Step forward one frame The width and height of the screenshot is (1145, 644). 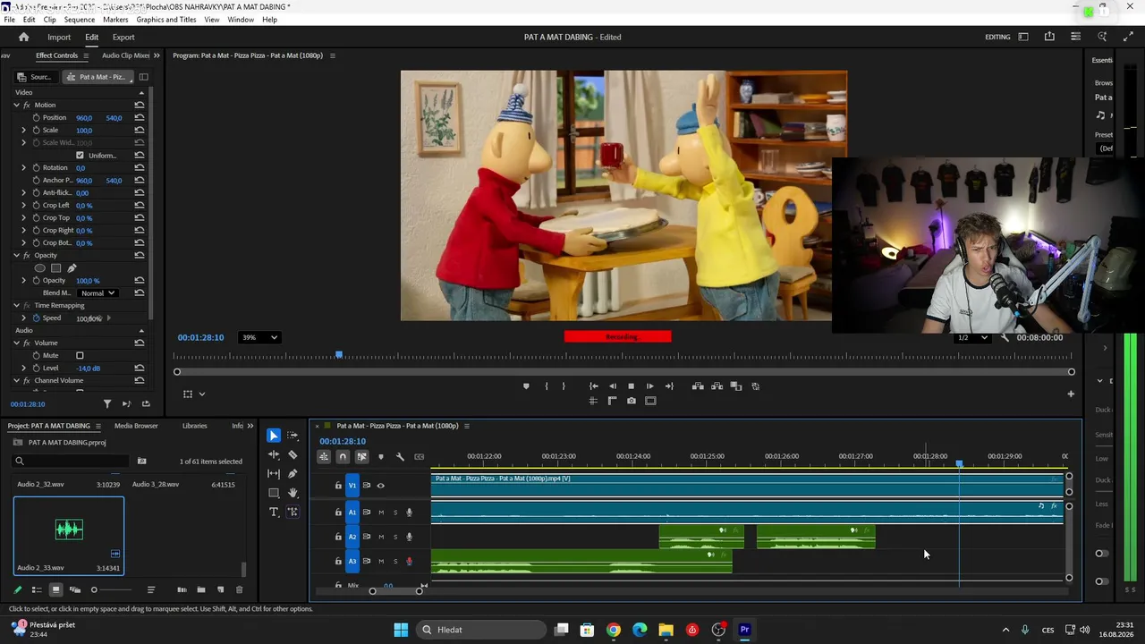[650, 386]
